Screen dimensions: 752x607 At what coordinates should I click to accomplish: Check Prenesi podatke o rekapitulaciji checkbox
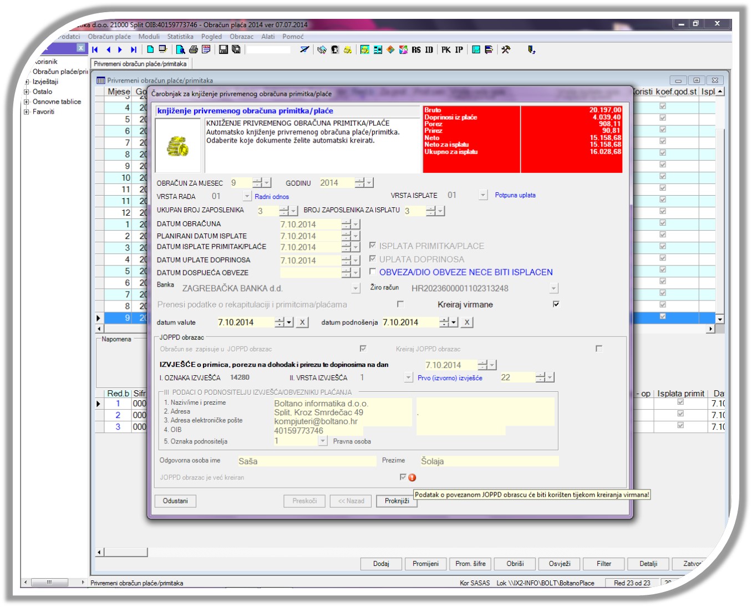400,304
